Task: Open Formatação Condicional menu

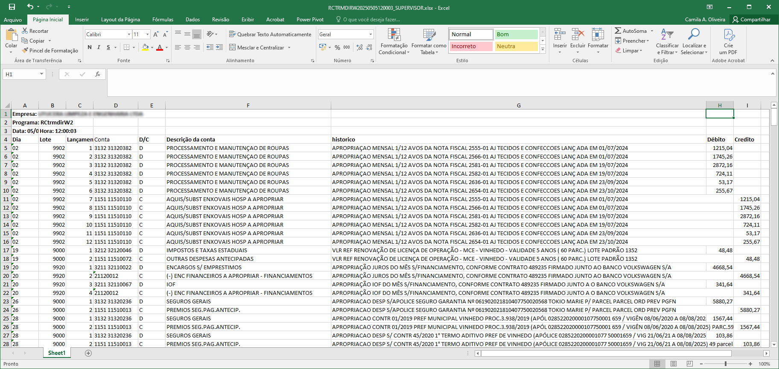Action: pyautogui.click(x=394, y=41)
